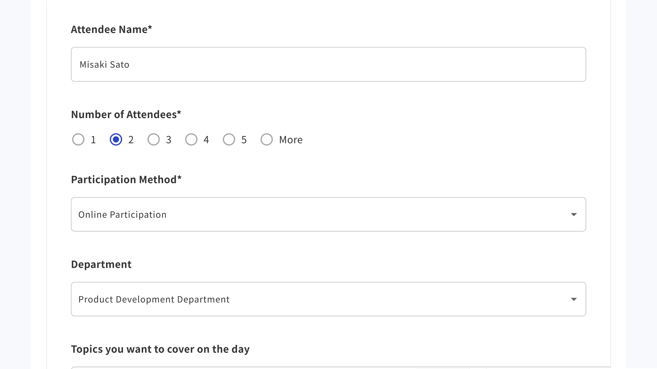Click the Attendee Name label

(111, 29)
